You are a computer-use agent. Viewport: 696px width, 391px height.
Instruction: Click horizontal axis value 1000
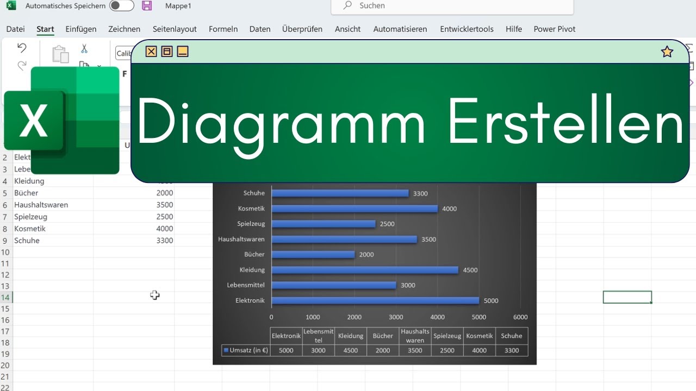click(313, 317)
